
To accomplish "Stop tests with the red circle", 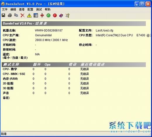I will [55, 16].
